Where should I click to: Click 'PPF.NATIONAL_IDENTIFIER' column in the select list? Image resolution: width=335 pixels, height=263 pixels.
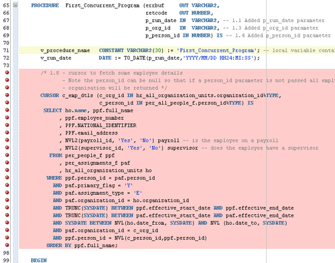click(100, 125)
